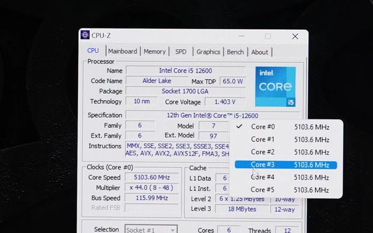This screenshot has width=373, height=233.
Task: Minimize the CPU-Z window
Action: (x=242, y=36)
